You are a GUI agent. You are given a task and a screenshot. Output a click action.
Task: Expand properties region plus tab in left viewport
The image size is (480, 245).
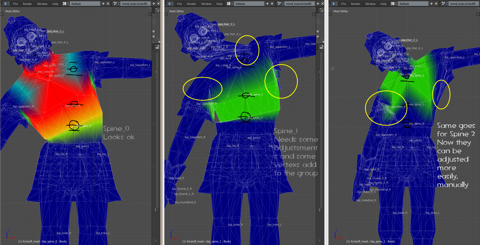[x=150, y=14]
